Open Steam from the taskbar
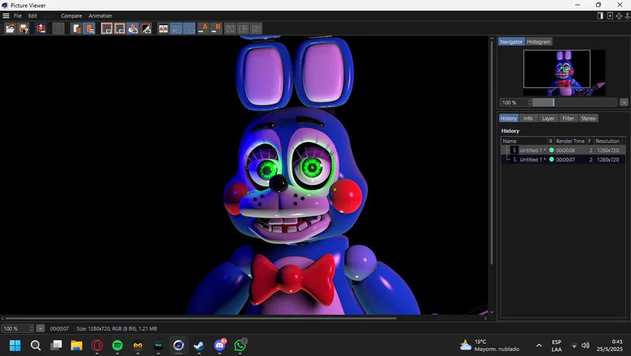631x356 pixels. (x=199, y=345)
